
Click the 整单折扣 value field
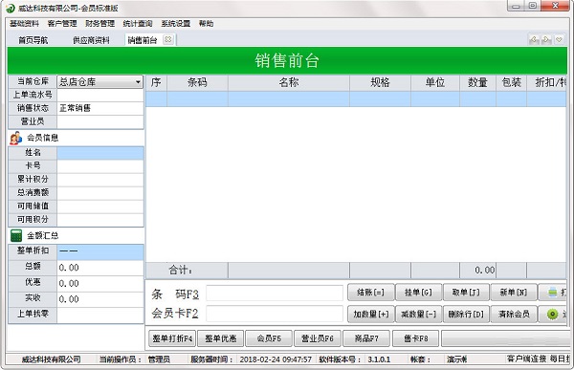coord(100,252)
